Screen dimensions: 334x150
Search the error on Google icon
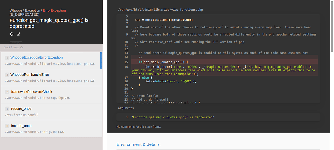pos(11,34)
